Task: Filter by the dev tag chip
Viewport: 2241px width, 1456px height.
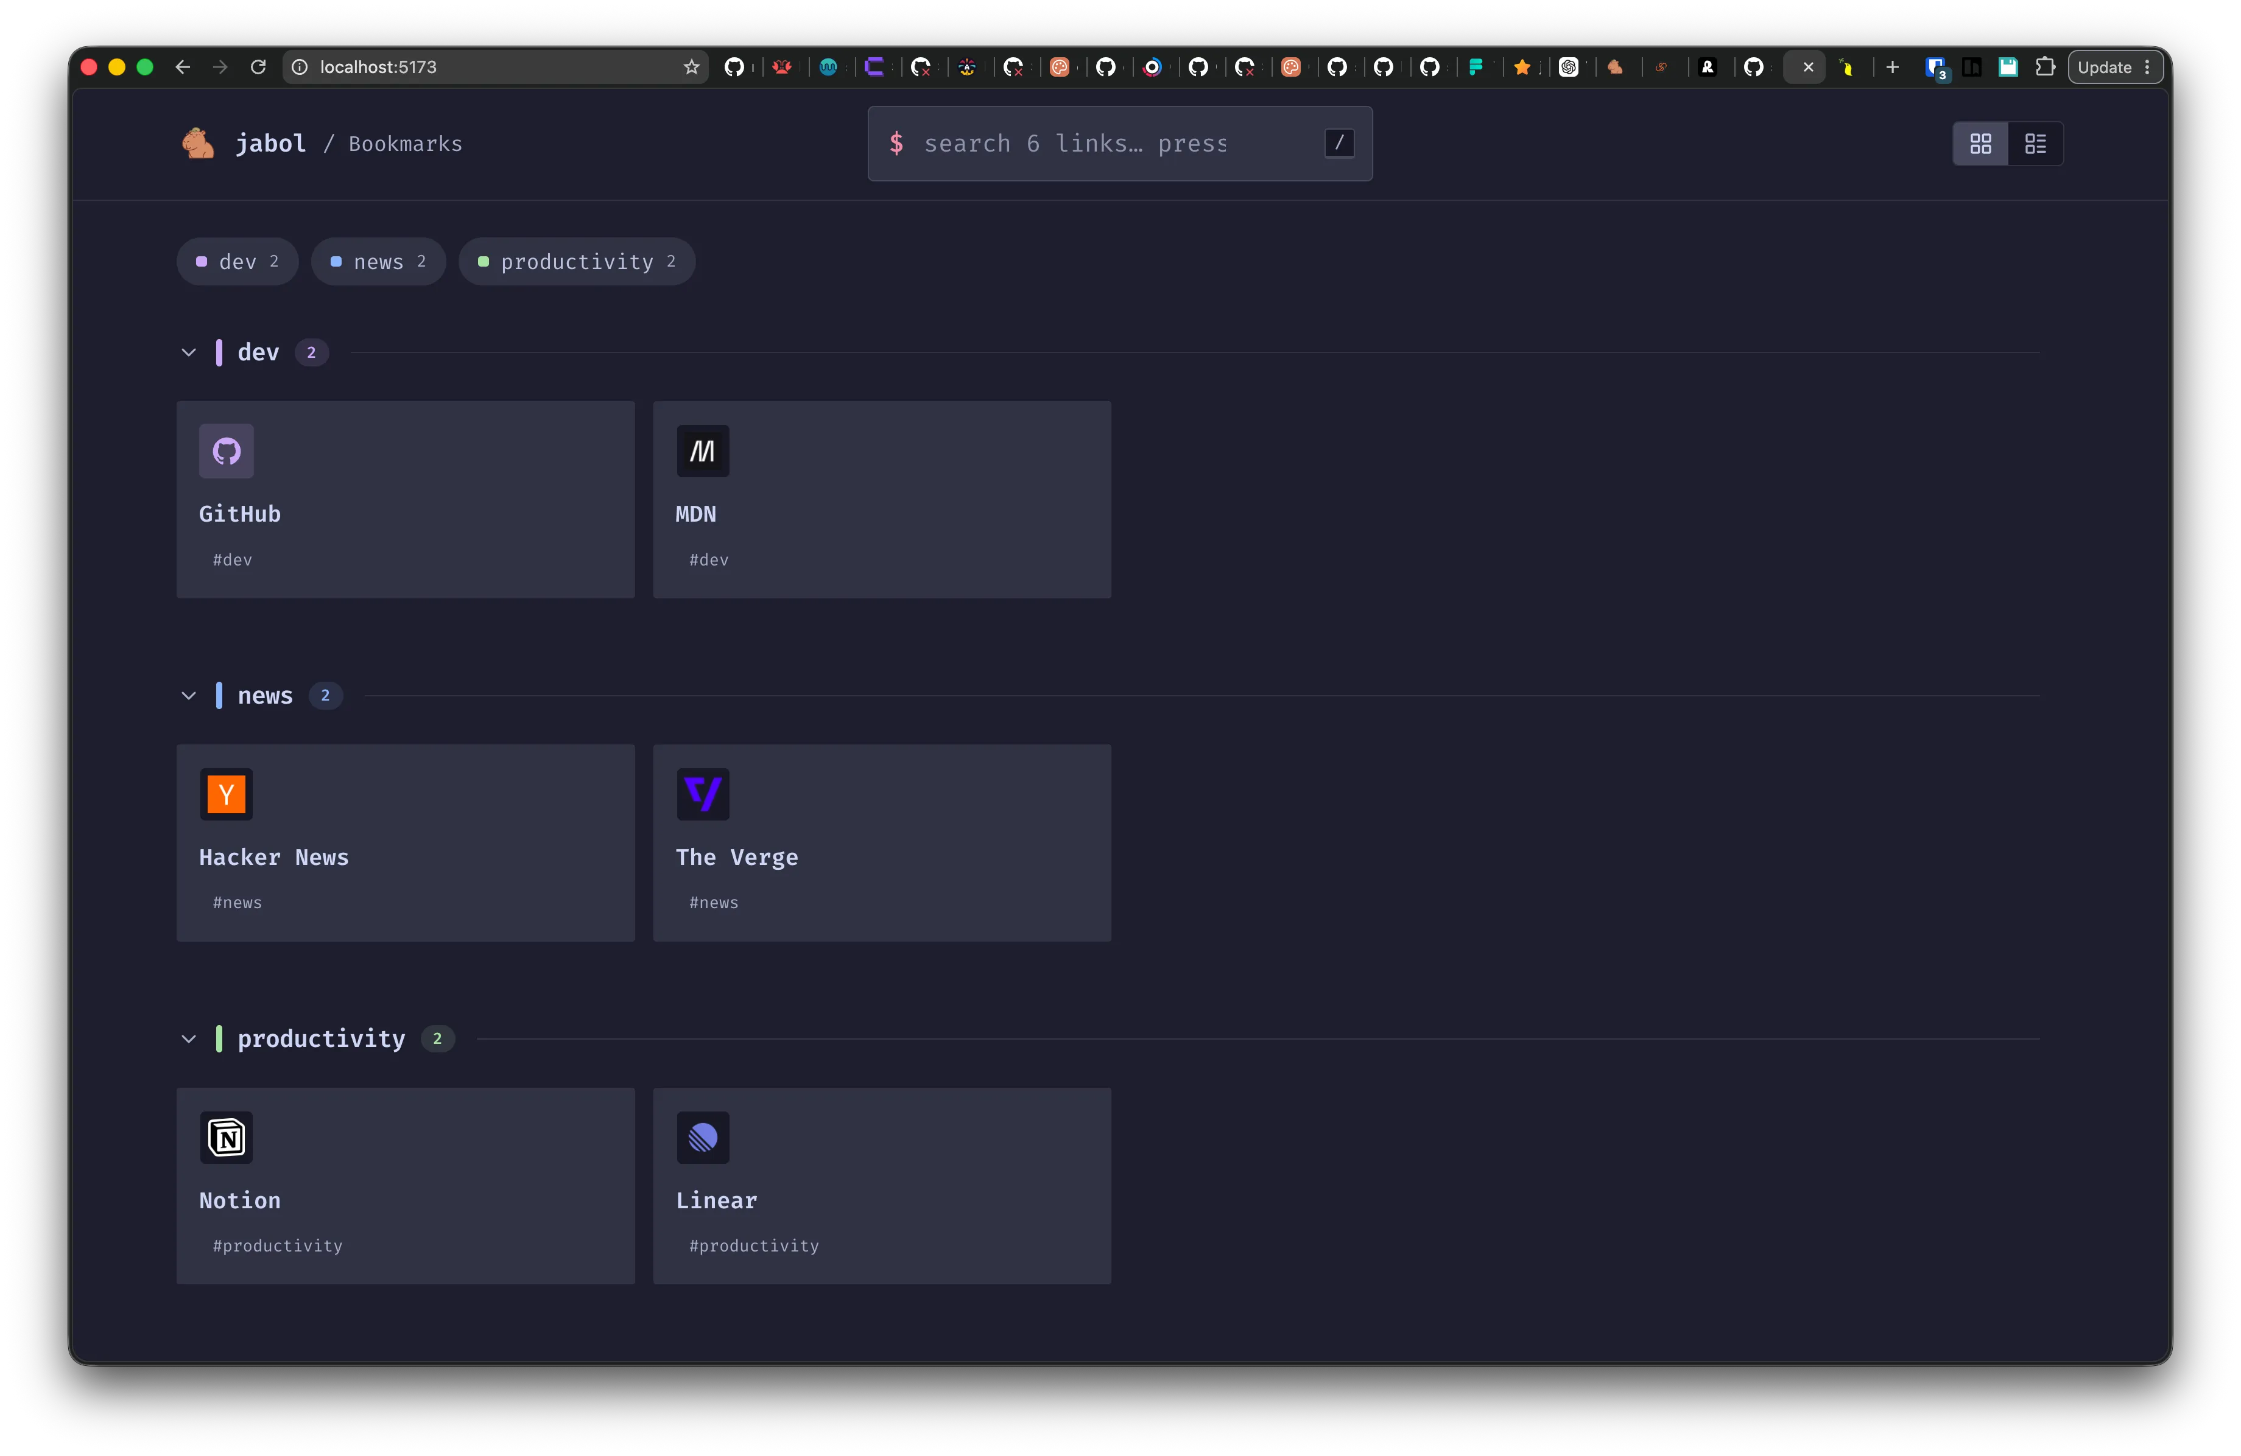Action: coord(237,262)
